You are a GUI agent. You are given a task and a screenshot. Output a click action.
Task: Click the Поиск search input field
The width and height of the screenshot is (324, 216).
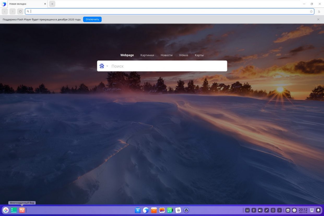(167, 66)
